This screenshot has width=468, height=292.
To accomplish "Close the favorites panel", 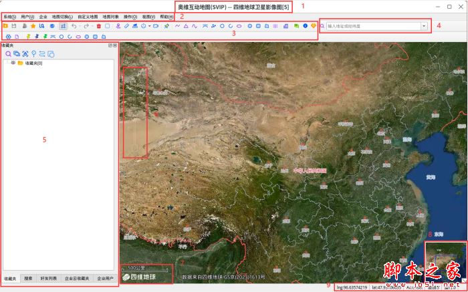I will [115, 45].
